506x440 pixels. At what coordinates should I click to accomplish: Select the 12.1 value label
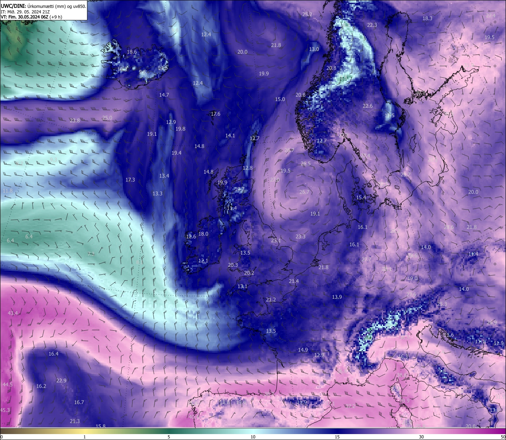203,260
